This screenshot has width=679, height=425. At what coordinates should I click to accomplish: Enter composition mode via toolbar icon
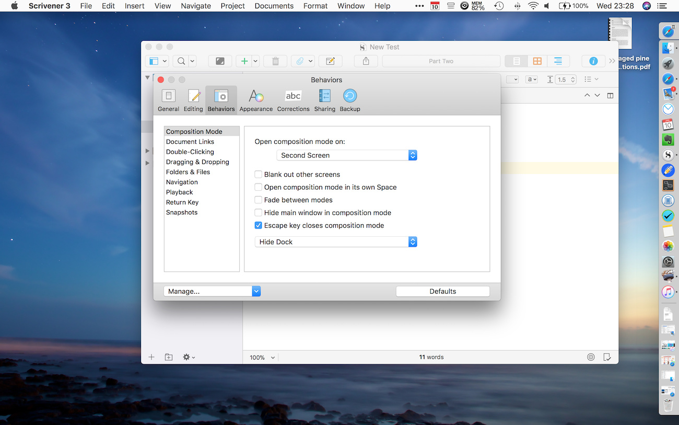220,61
